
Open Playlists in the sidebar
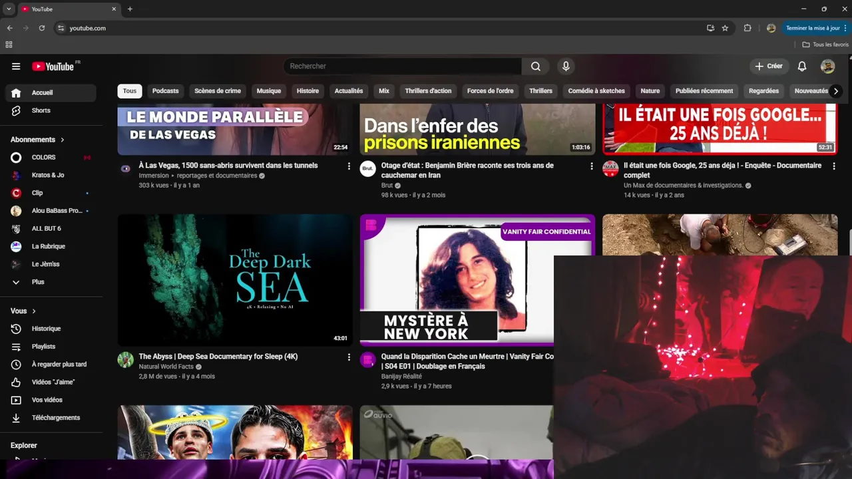click(51, 347)
